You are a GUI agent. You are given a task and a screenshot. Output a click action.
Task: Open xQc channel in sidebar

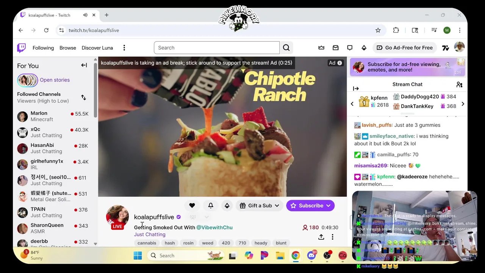tap(53, 132)
